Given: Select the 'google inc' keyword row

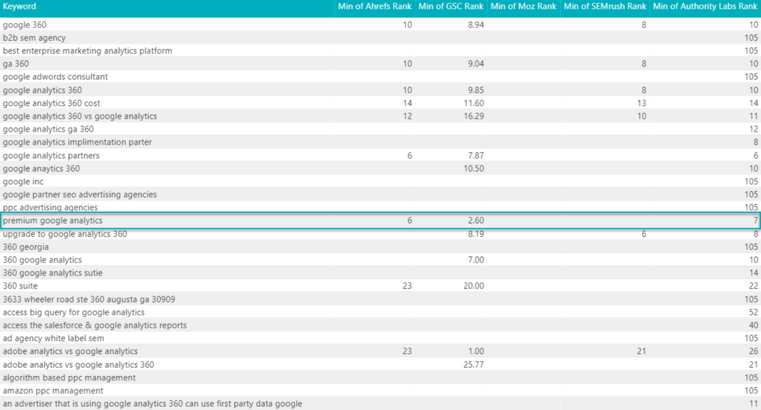Looking at the screenshot, I should (23, 182).
